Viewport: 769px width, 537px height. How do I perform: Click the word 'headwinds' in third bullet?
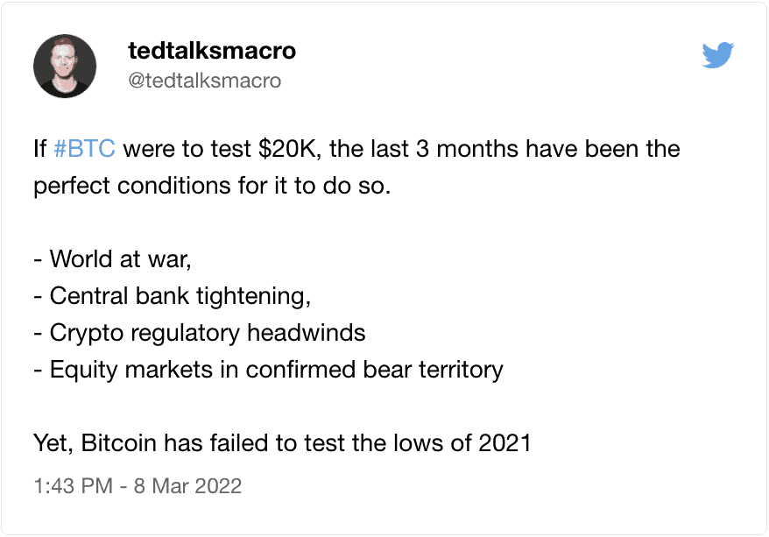coord(307,333)
